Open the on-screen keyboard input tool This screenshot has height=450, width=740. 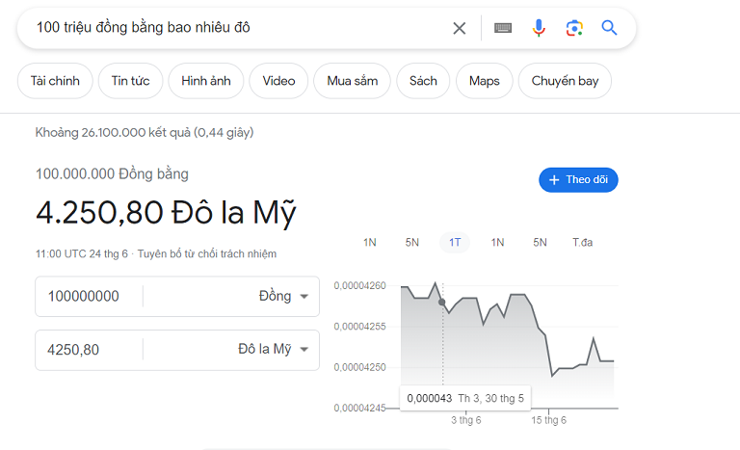point(503,28)
